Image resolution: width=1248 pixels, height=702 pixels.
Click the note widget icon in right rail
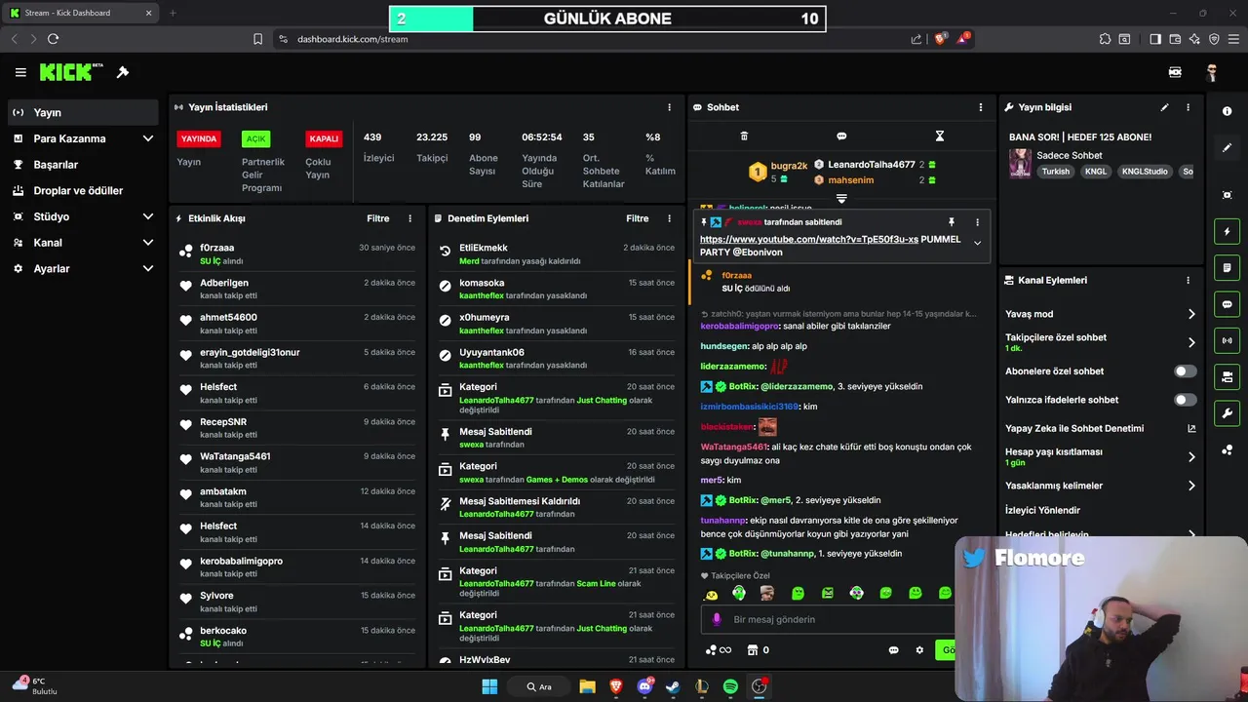(1227, 268)
